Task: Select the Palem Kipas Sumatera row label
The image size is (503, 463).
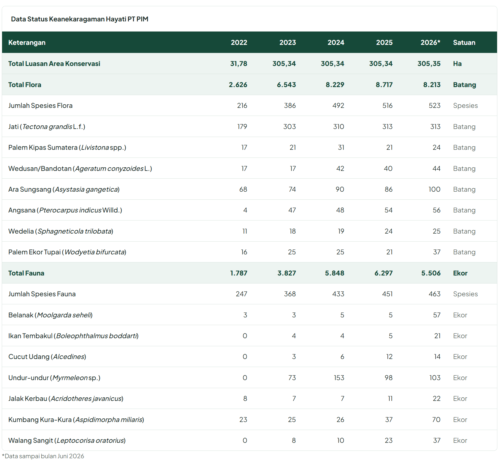Action: point(67,147)
